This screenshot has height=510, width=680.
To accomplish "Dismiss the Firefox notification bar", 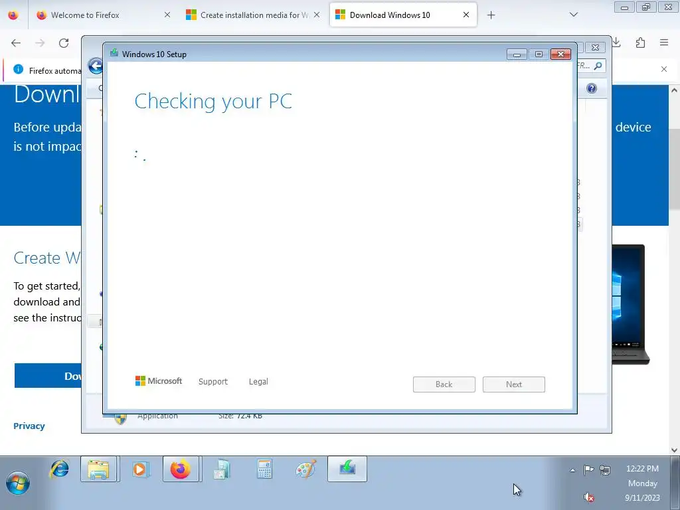I will click(x=664, y=69).
